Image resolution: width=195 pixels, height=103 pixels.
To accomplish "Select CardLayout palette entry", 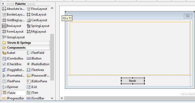I will 37,20.
